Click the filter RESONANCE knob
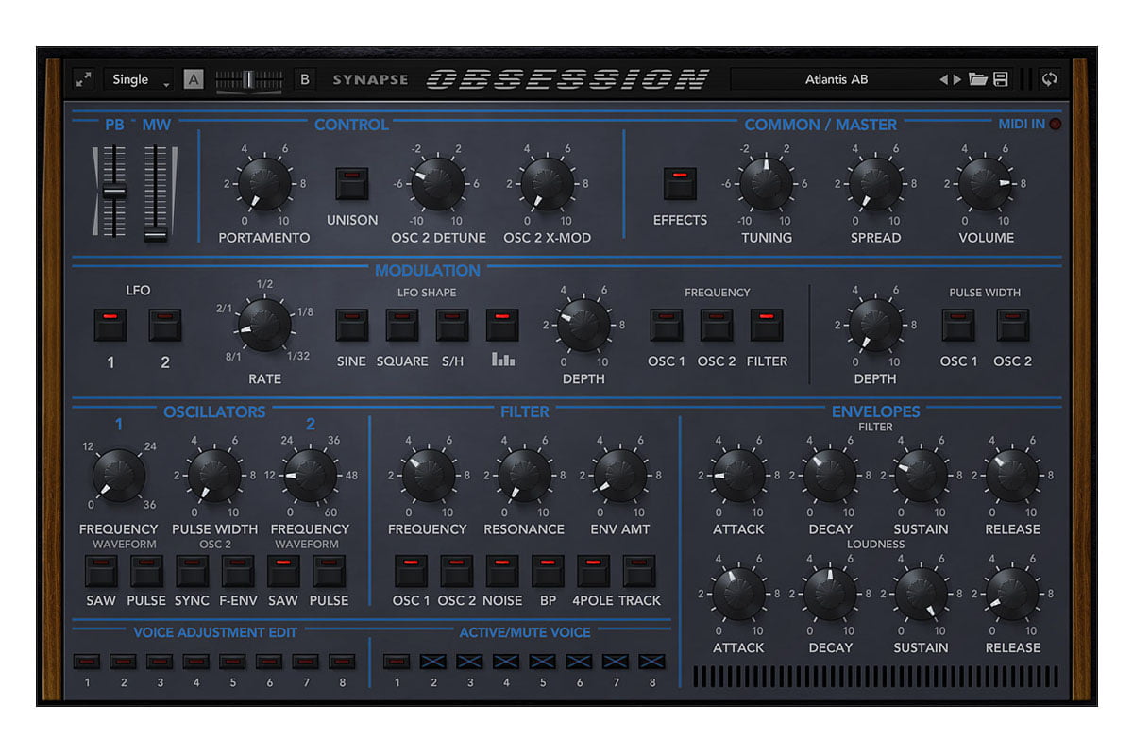 524,476
